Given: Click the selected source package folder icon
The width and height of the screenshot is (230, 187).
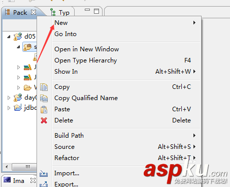Looking at the screenshot, I should [27, 47].
